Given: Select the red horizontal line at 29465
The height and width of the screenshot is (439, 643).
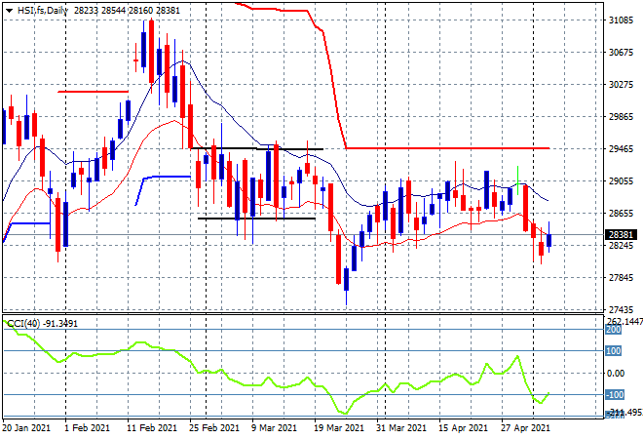Looking at the screenshot, I should pyautogui.click(x=447, y=148).
